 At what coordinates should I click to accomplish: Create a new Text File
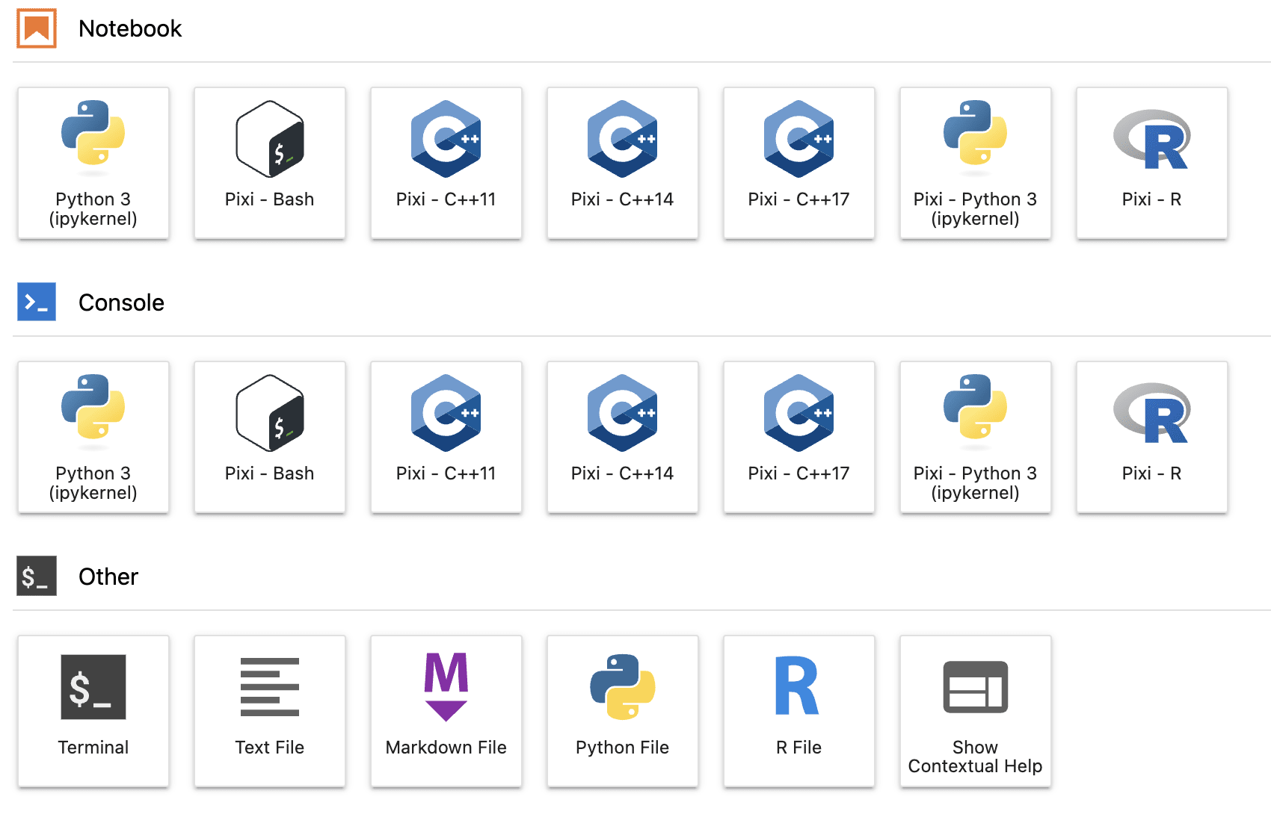(270, 711)
